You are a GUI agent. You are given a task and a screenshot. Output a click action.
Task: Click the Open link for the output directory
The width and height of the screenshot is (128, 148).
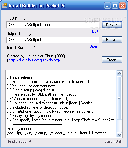tap(94, 47)
